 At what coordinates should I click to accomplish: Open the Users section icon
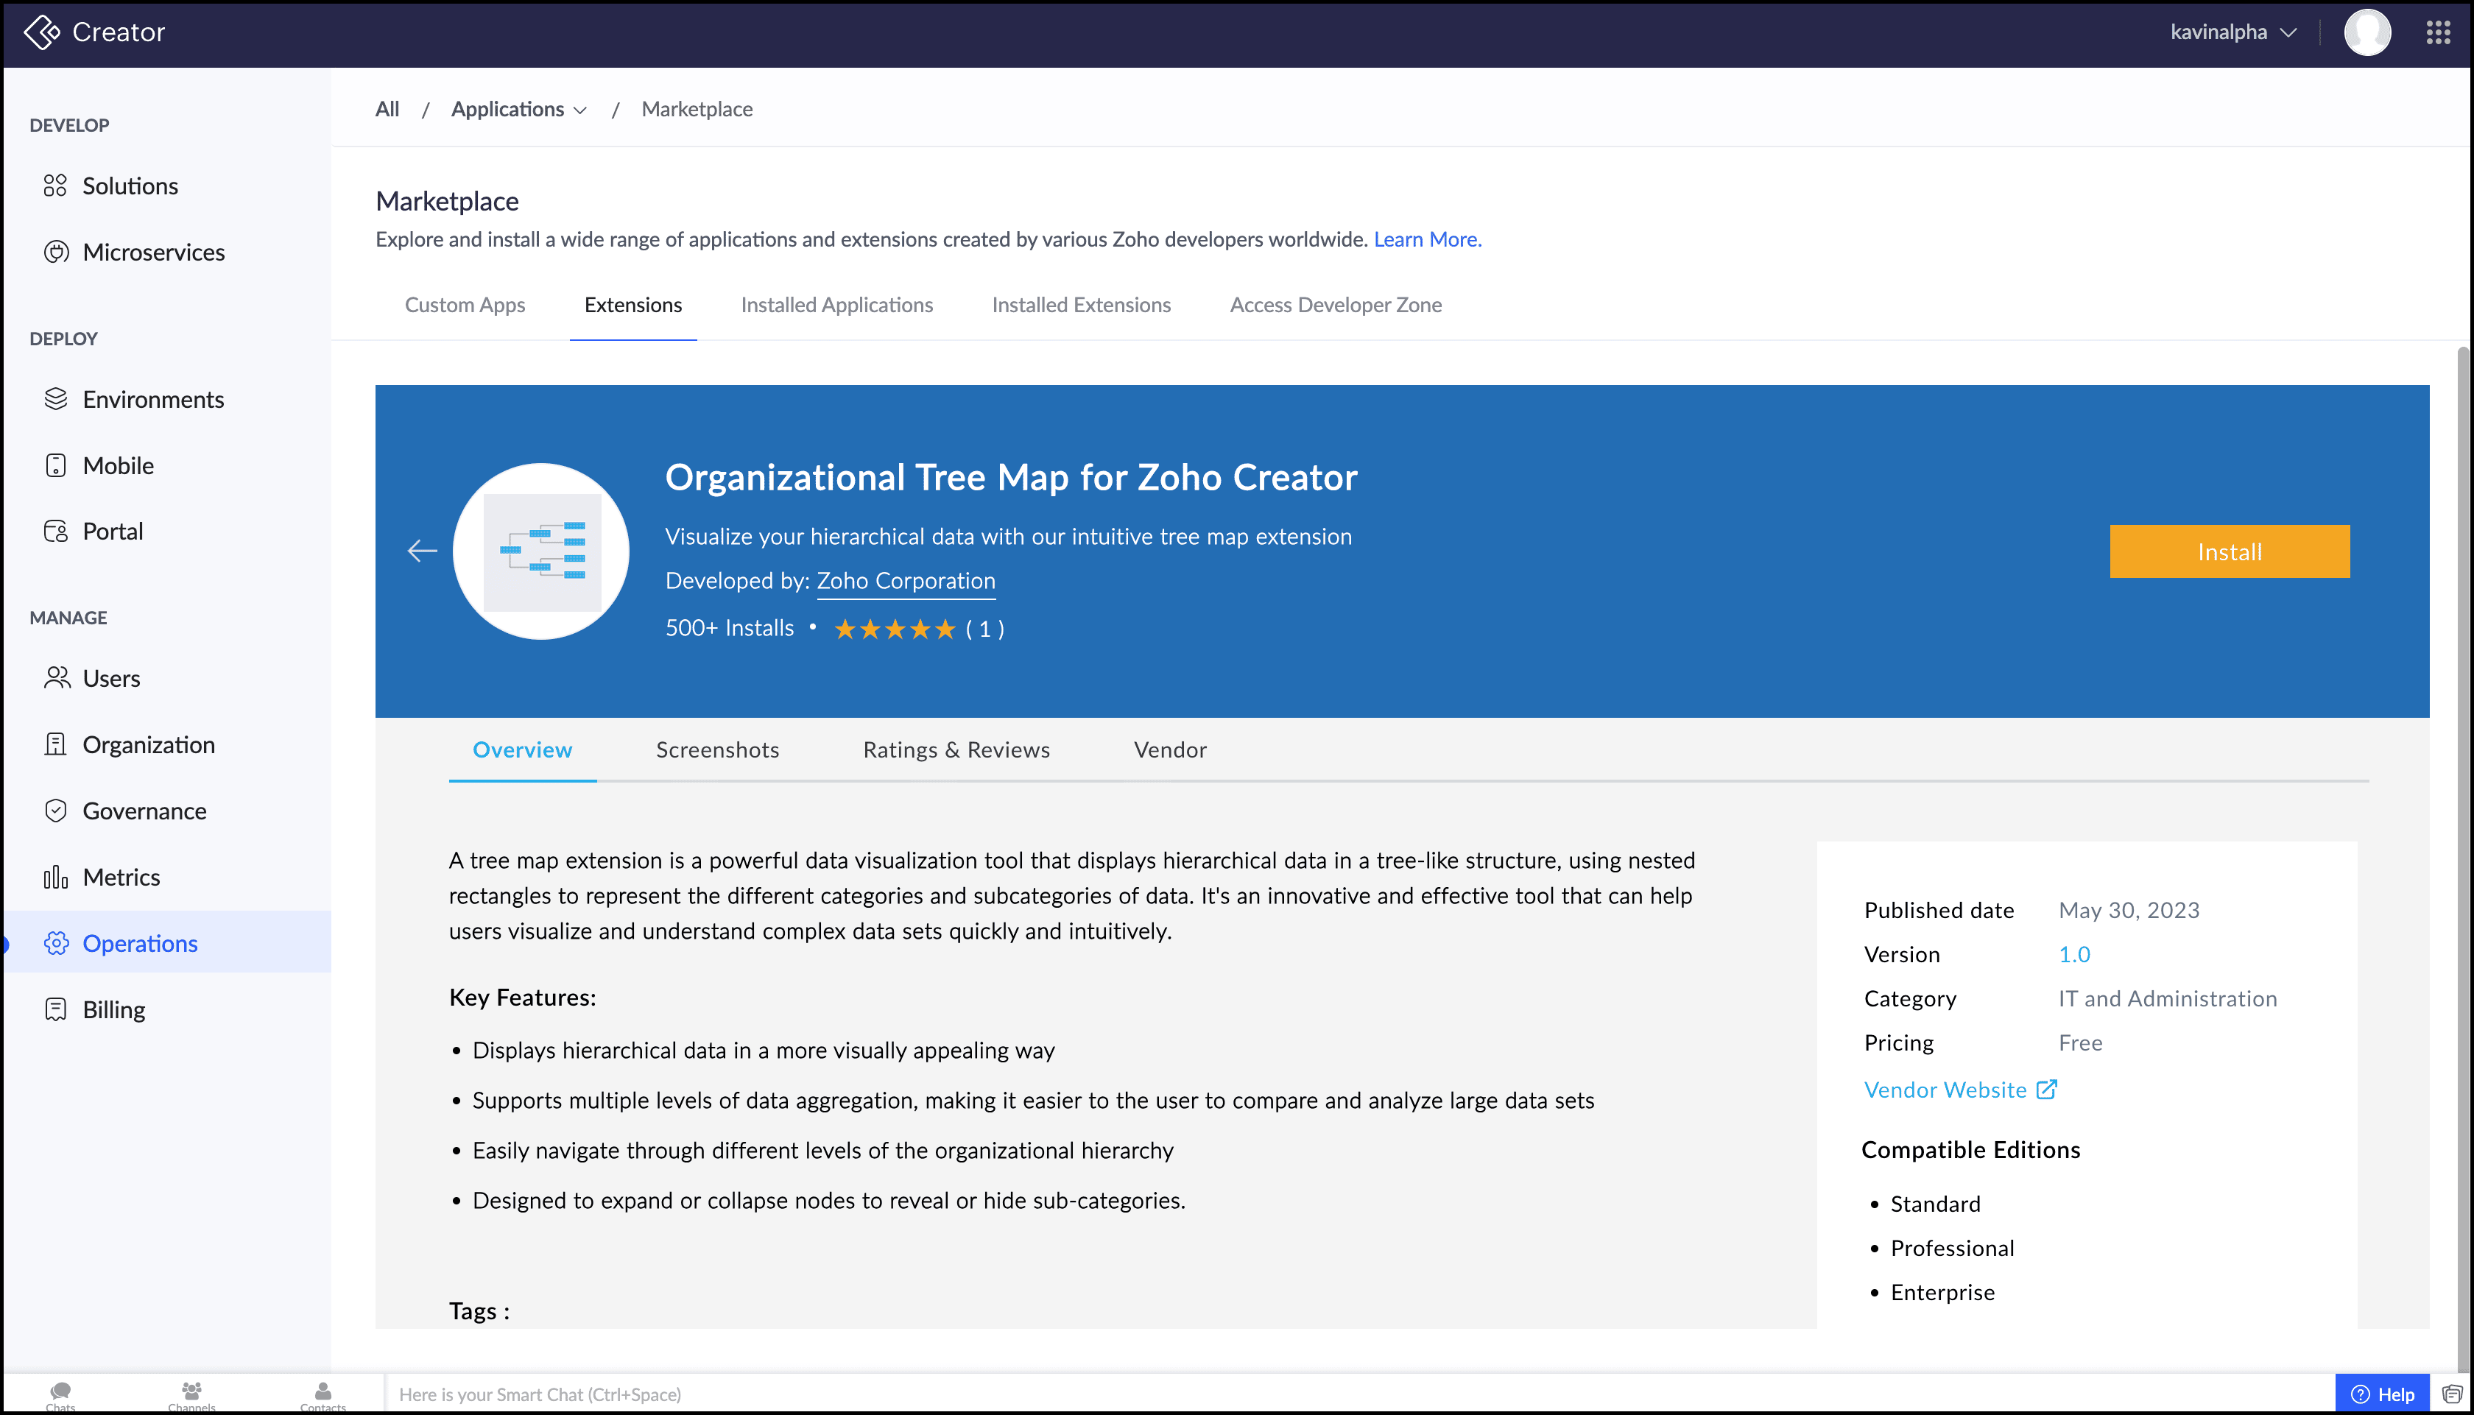click(x=57, y=678)
